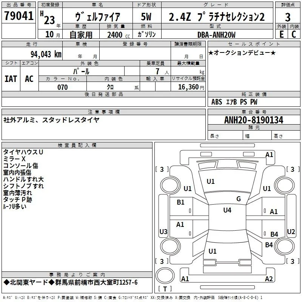Click the auction debut sales point text
The image size is (302, 302).
pyautogui.click(x=242, y=52)
